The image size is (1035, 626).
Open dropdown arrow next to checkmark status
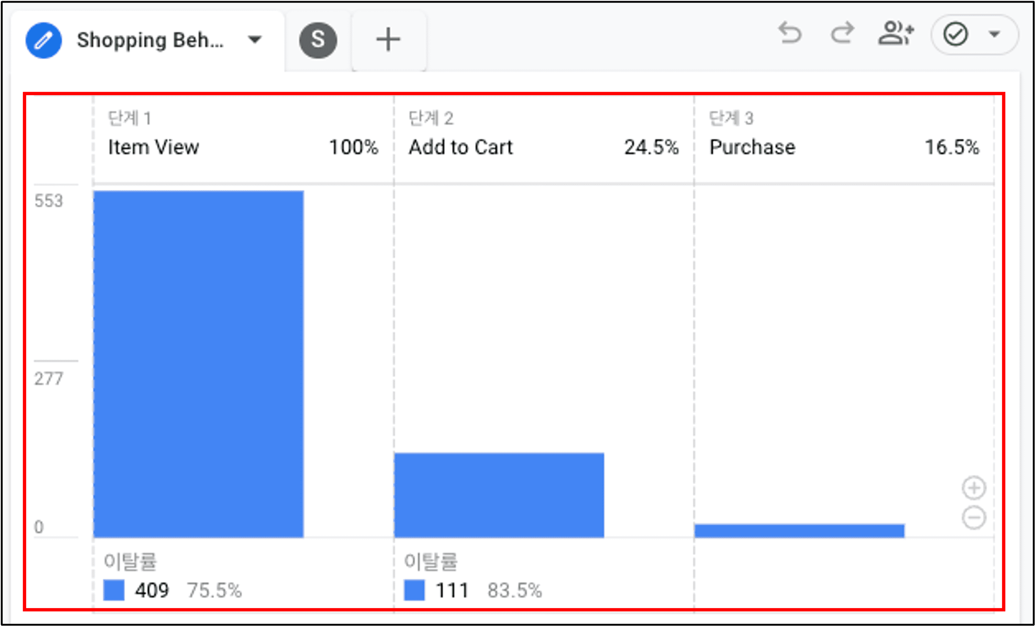[994, 34]
